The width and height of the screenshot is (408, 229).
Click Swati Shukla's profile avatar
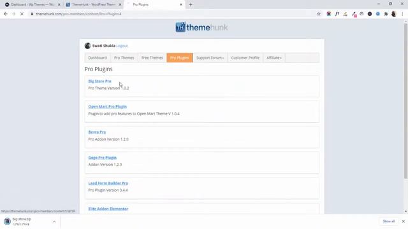coord(87,46)
